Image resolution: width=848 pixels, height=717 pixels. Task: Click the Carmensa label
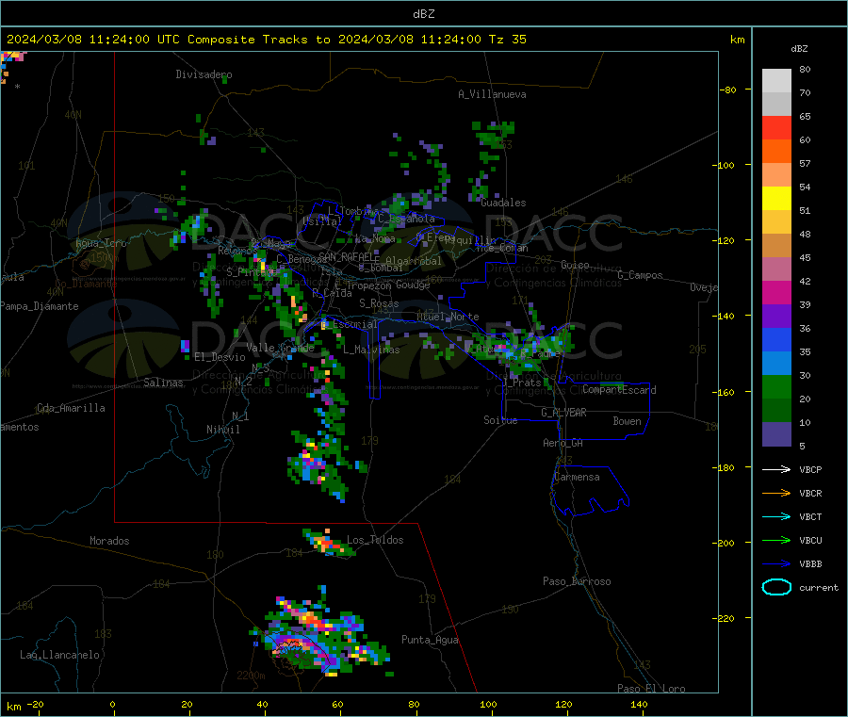click(x=577, y=477)
